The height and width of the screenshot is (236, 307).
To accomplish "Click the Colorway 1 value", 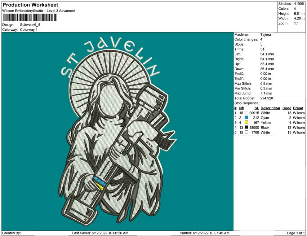I will pyautogui.click(x=29, y=30).
